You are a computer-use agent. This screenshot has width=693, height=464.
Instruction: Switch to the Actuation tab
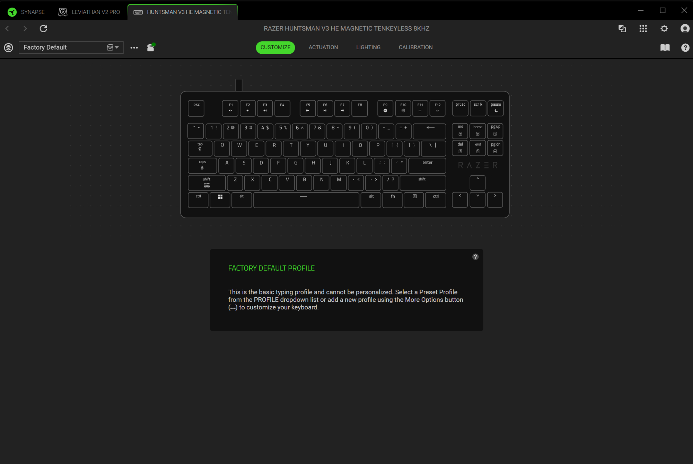(323, 47)
